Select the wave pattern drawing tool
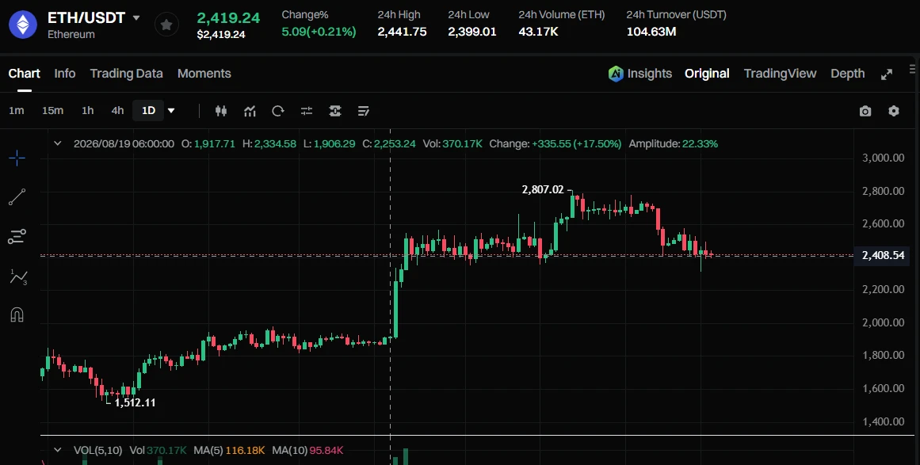Viewport: 920px width, 465px height. click(x=18, y=276)
